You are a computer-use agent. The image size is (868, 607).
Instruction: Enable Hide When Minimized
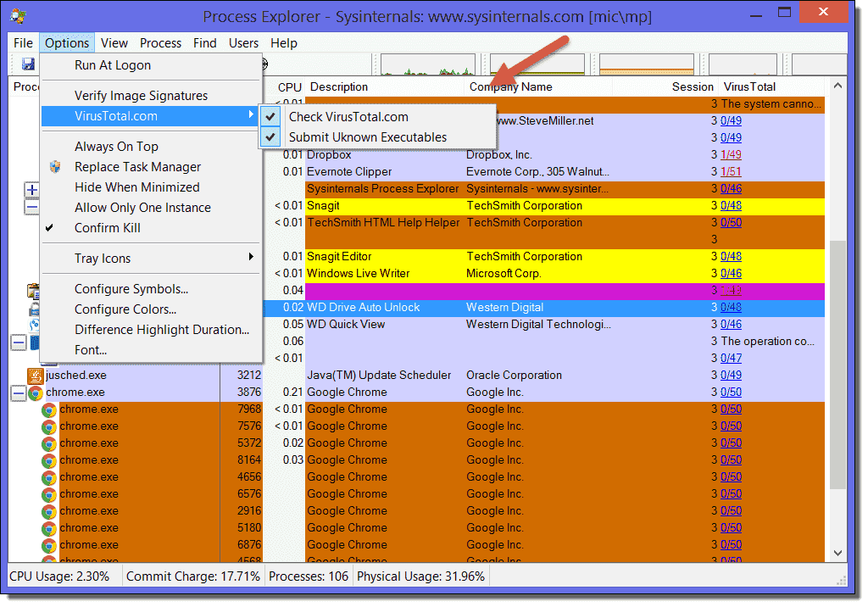coord(151,187)
